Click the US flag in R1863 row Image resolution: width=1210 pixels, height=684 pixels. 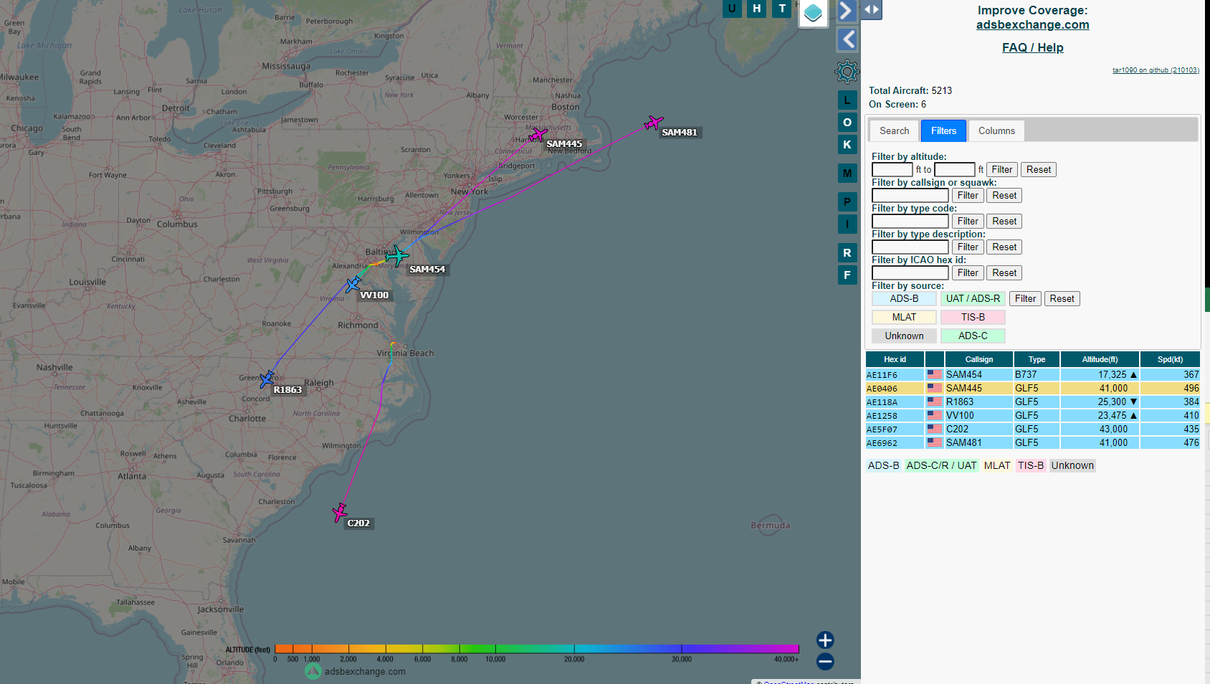click(934, 402)
